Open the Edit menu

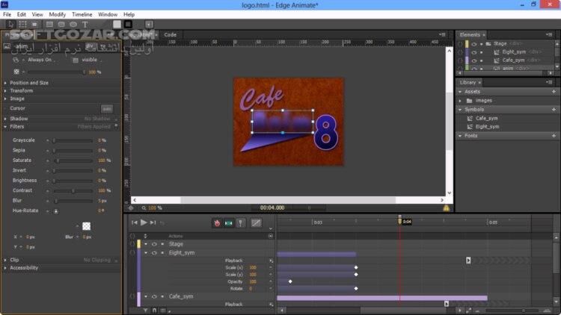tap(22, 14)
